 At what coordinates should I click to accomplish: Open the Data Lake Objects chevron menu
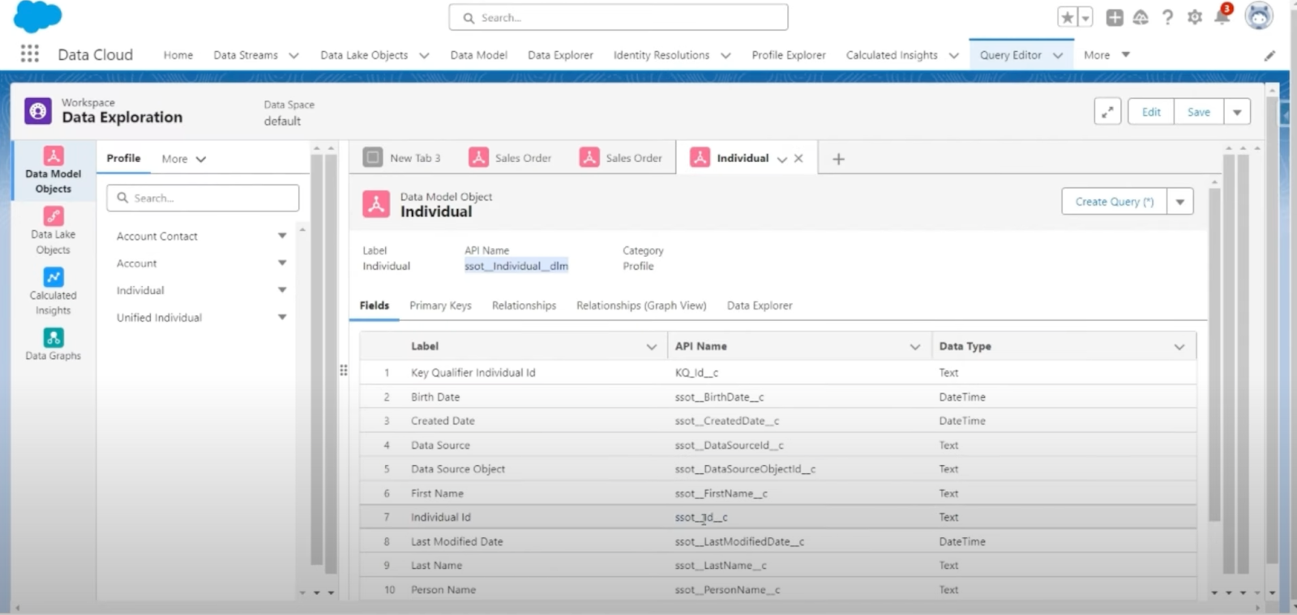[x=424, y=55]
